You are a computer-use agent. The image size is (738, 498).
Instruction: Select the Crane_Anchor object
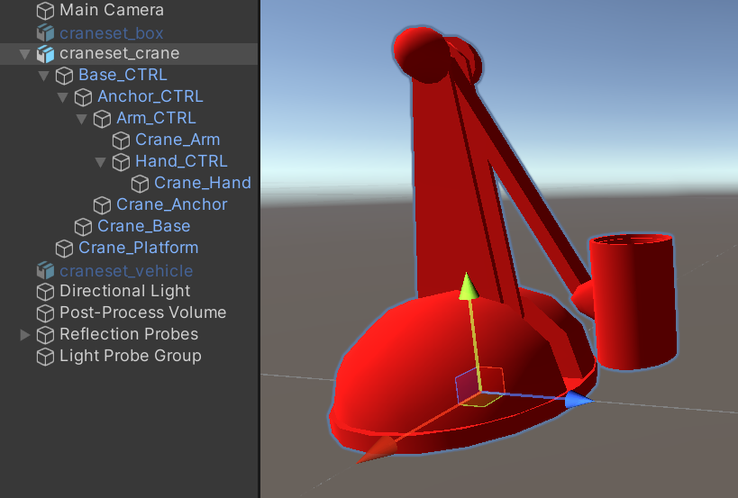[172, 204]
